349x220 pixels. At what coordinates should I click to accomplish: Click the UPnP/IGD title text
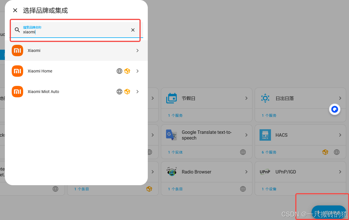point(286,172)
